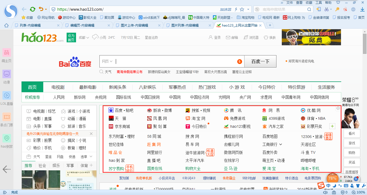Open the red shopping bag icon
The image size is (367, 195).
click(x=345, y=9)
